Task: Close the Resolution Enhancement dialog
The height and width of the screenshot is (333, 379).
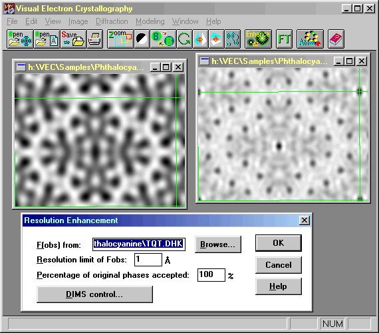Action: click(x=305, y=220)
